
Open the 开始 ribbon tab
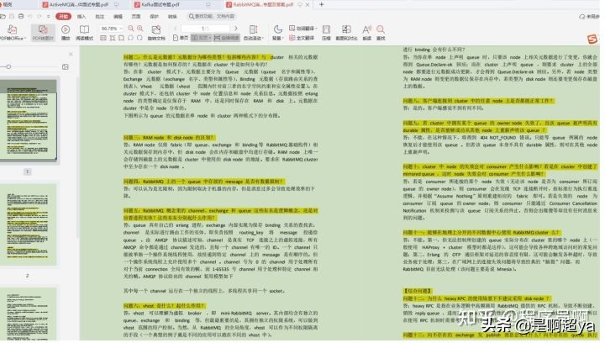coord(63,16)
